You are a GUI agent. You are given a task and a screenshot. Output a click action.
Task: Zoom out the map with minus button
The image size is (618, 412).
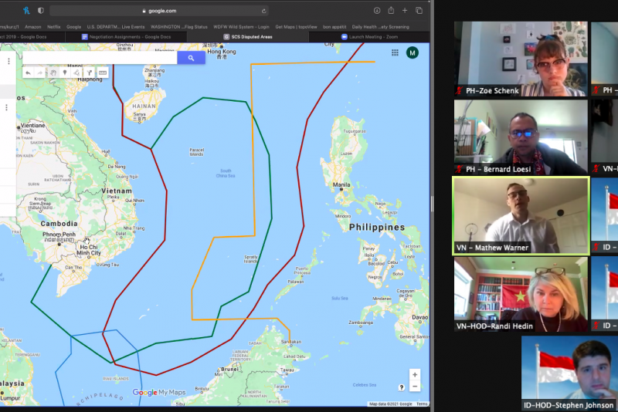415,387
